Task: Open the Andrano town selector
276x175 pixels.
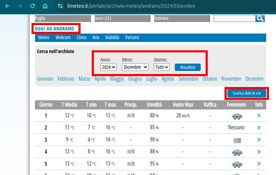Action: (x=182, y=19)
